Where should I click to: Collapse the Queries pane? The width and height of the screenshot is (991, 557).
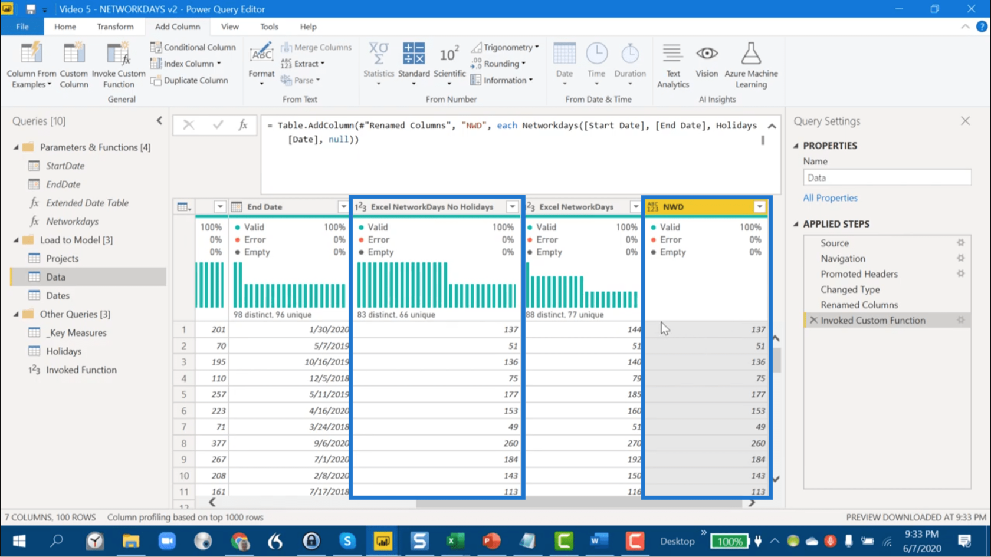click(159, 121)
